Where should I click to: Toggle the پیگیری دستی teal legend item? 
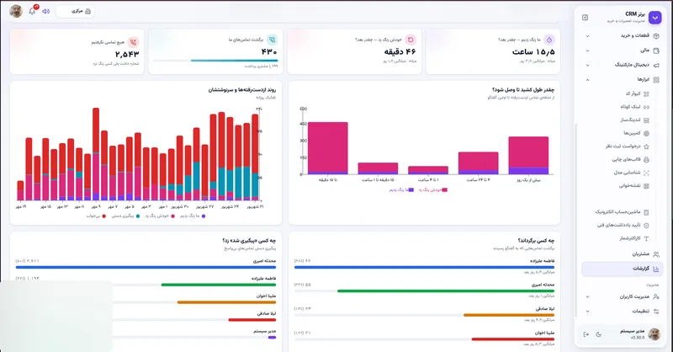(x=125, y=216)
